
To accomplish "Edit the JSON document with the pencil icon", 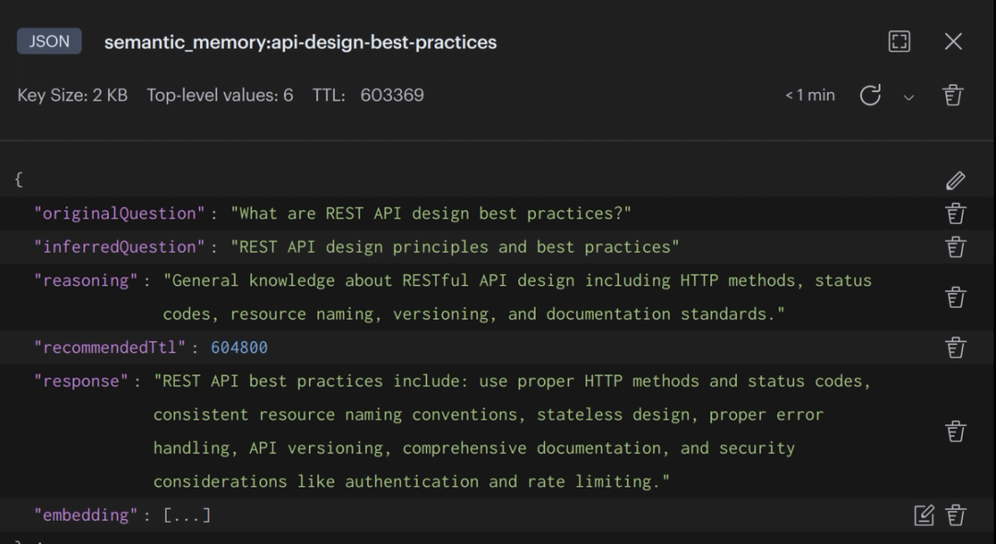I will tap(956, 179).
